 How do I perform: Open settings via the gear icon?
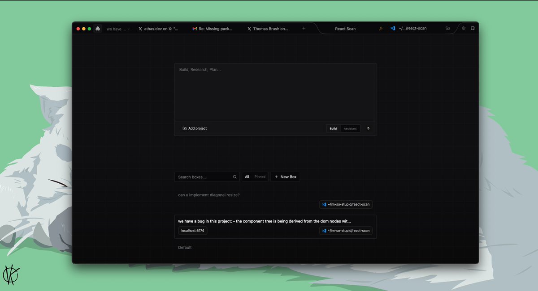click(x=464, y=28)
